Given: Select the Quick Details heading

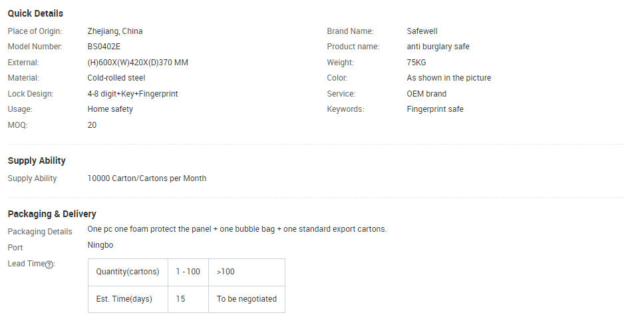Looking at the screenshot, I should pyautogui.click(x=35, y=13).
